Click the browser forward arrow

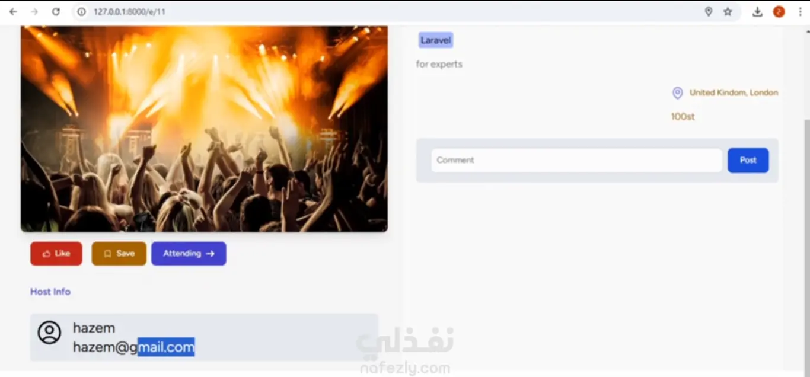tap(34, 12)
